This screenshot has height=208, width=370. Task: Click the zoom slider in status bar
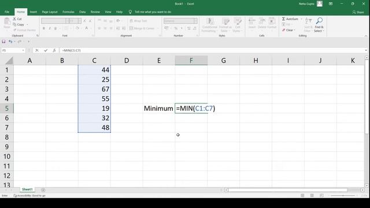point(343,195)
